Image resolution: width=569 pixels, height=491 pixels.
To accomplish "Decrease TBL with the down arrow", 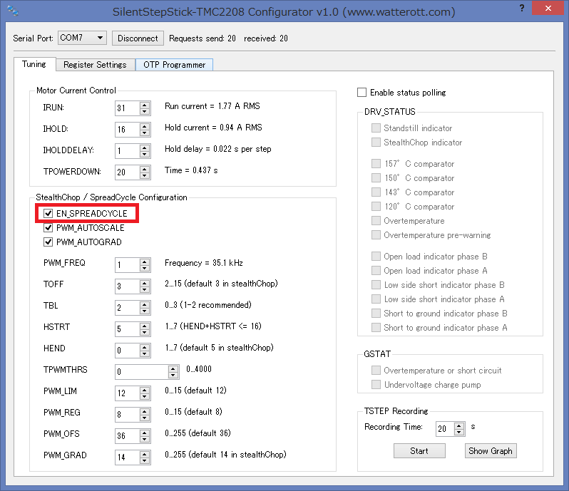I will [145, 311].
